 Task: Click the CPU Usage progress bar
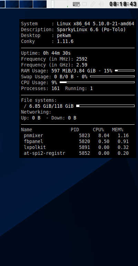(x=97, y=82)
